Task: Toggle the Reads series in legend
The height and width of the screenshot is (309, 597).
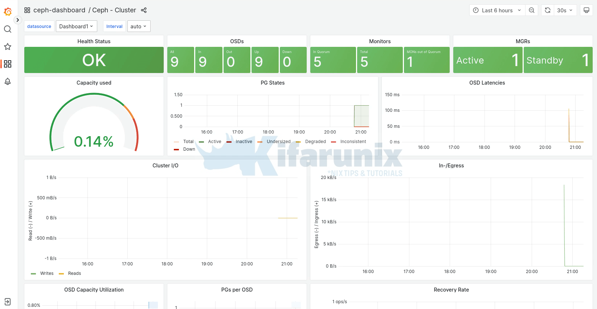Action: coord(74,273)
